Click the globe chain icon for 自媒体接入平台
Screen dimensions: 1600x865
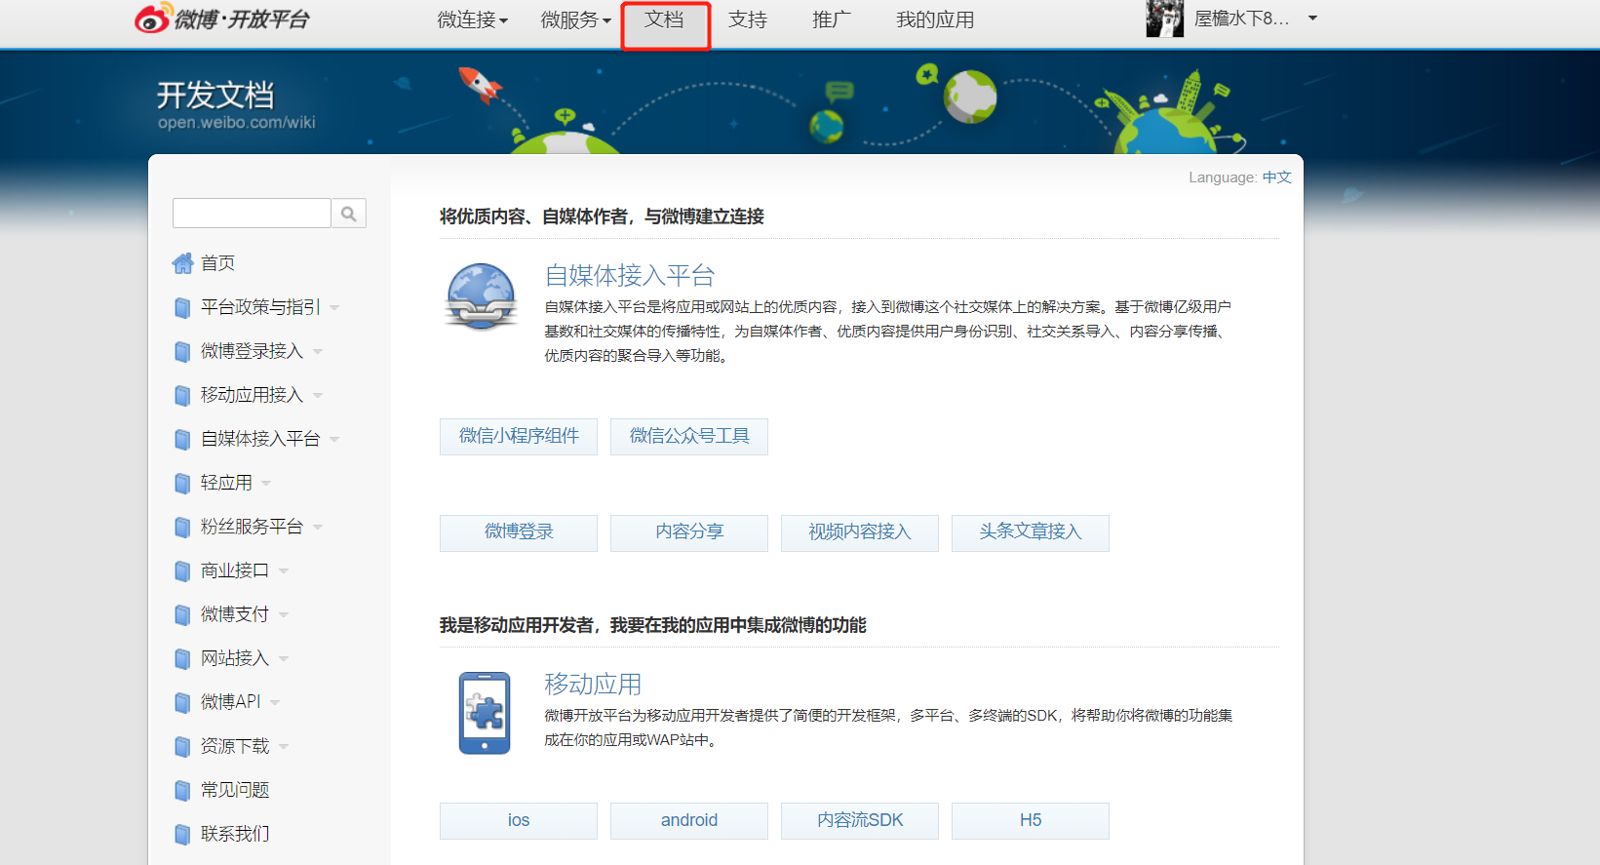click(482, 296)
